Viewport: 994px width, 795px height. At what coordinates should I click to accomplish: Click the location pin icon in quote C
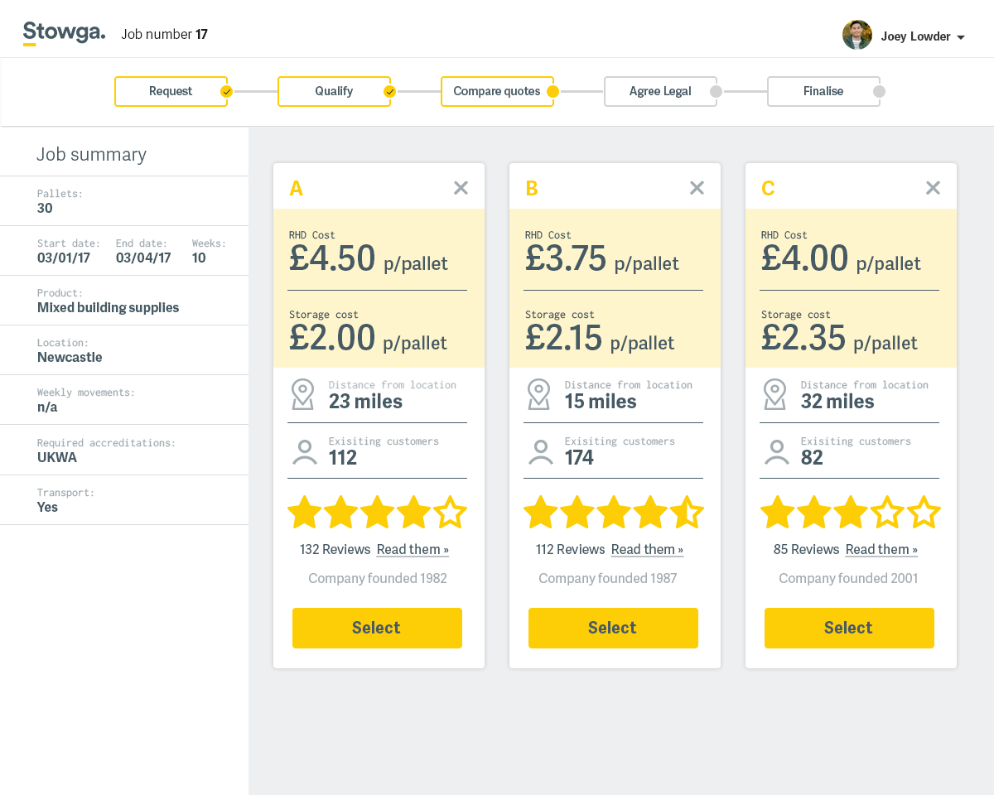coord(775,394)
